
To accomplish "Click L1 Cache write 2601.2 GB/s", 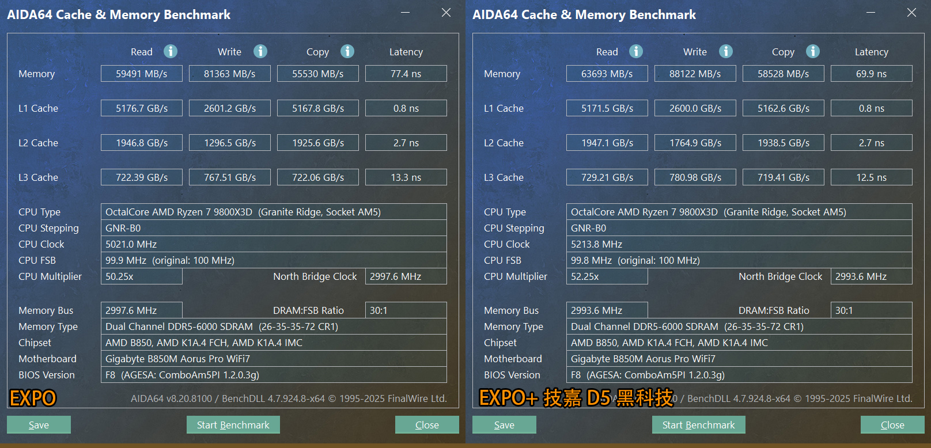I will (230, 108).
